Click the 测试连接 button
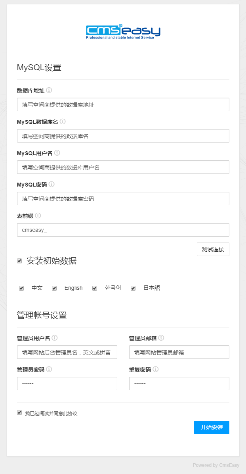 [x=213, y=249]
